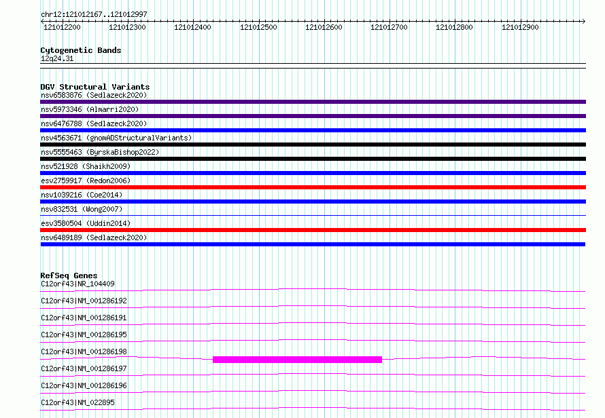
Task: Select the thin blue line under nsv832531
Action: pos(313,215)
